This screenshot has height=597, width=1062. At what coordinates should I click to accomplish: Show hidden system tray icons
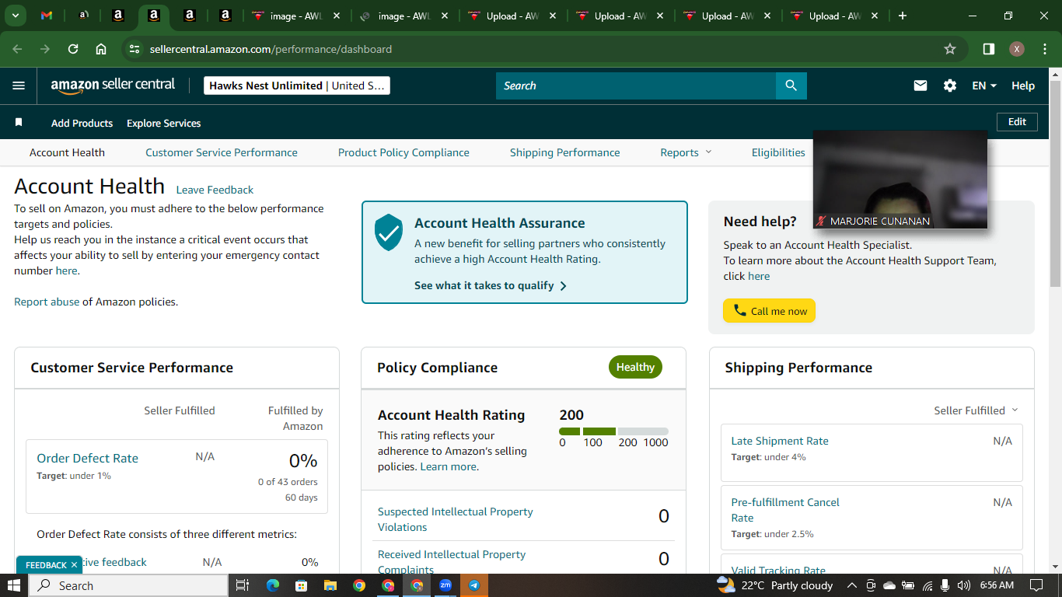851,585
